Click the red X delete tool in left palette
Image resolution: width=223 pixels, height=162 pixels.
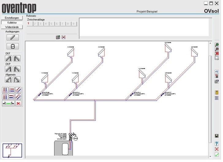tap(18, 104)
